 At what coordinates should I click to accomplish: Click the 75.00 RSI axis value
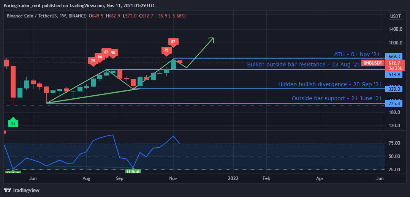coord(395,143)
